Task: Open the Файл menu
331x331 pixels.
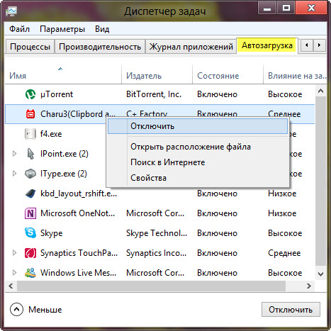Action: (19, 29)
